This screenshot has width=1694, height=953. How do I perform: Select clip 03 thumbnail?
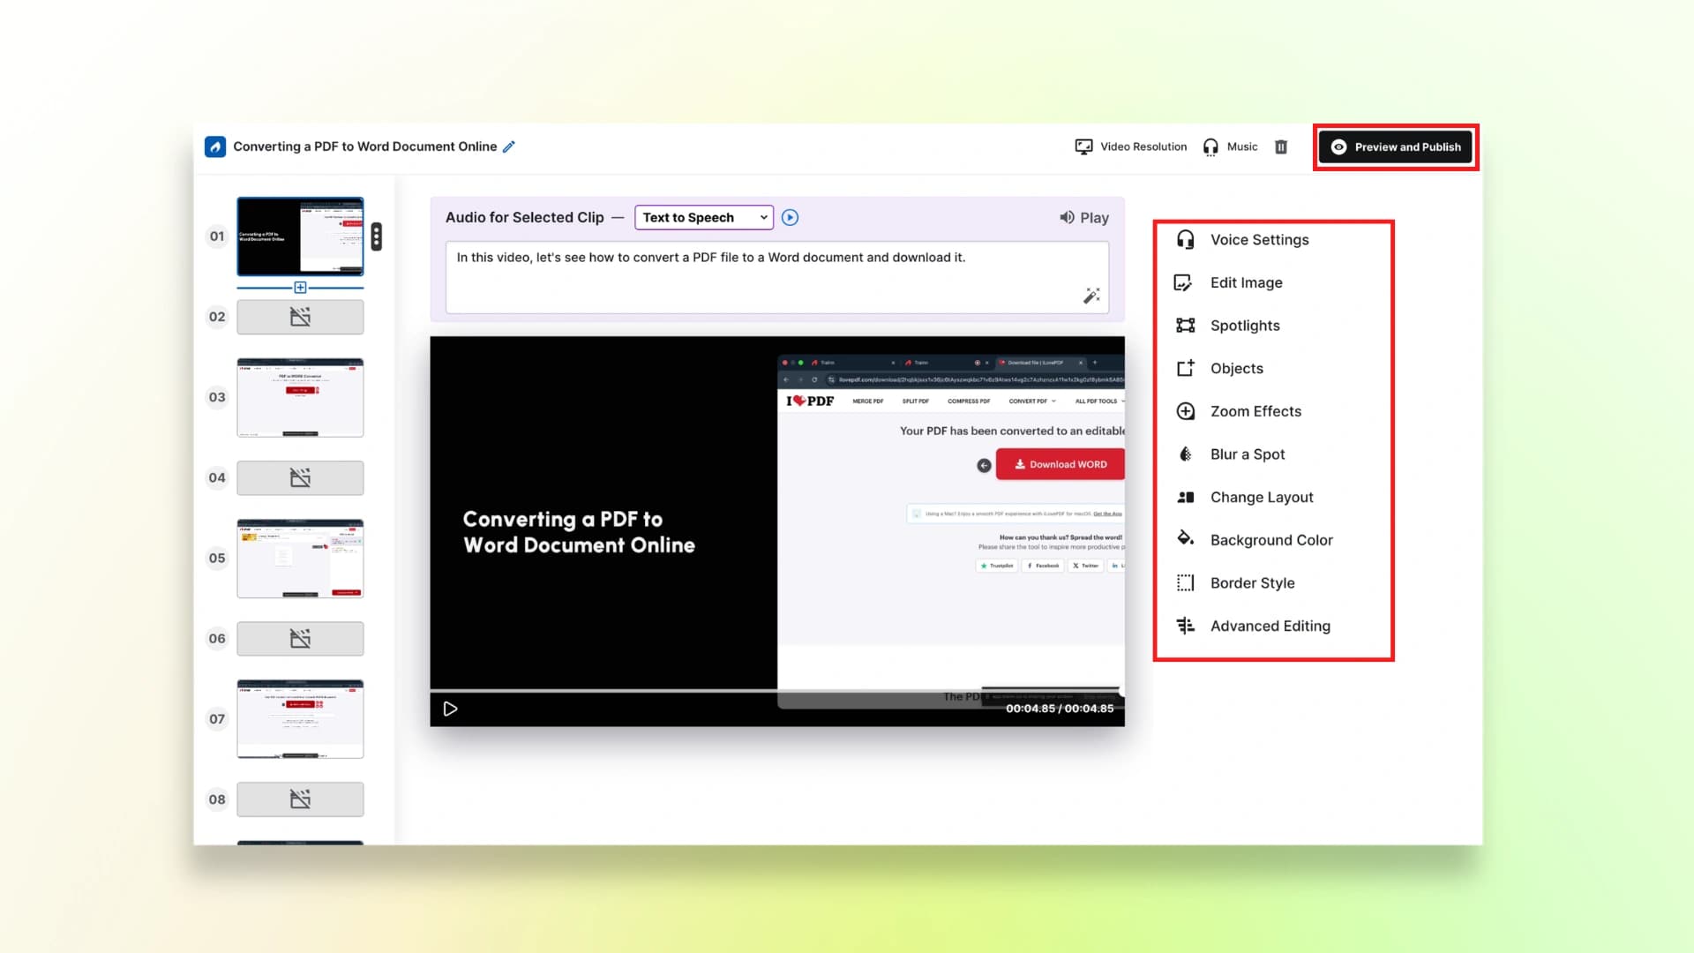tap(300, 397)
